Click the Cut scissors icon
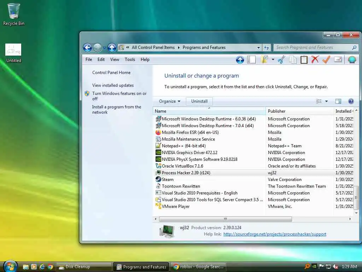Image resolution: width=362 pixels, height=272 pixels. tap(281, 59)
